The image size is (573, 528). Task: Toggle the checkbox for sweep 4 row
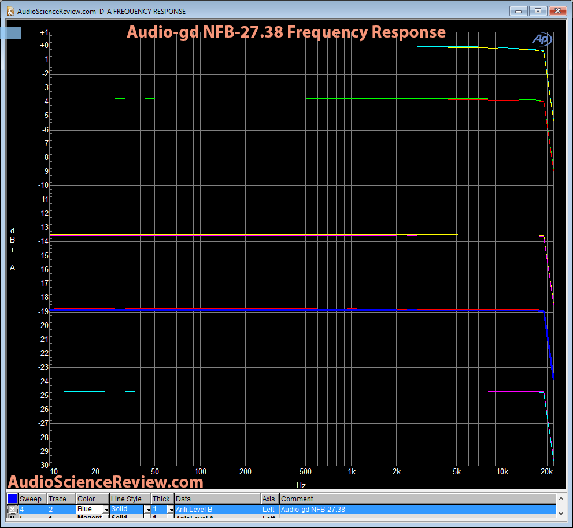[12, 509]
